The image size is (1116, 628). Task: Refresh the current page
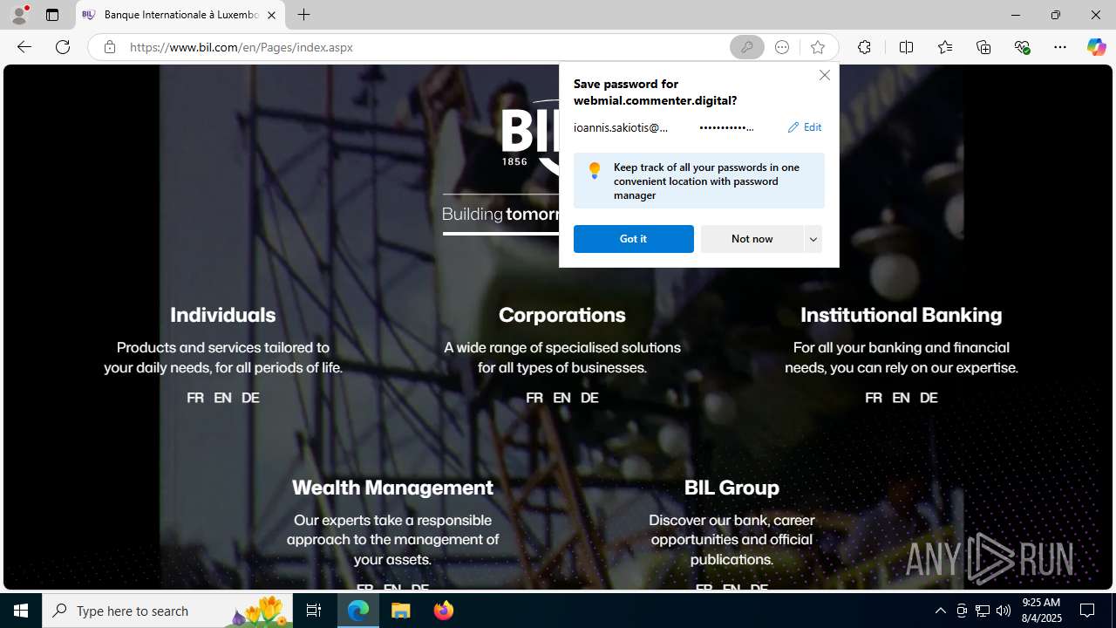pyautogui.click(x=63, y=47)
